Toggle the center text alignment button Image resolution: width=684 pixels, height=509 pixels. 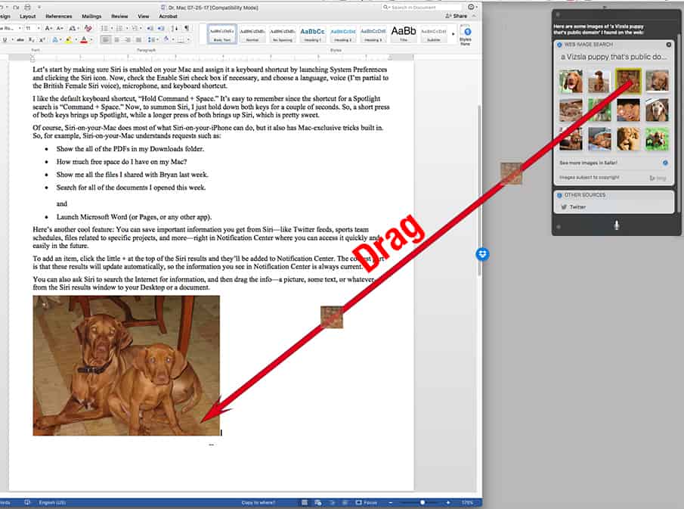coord(117,40)
